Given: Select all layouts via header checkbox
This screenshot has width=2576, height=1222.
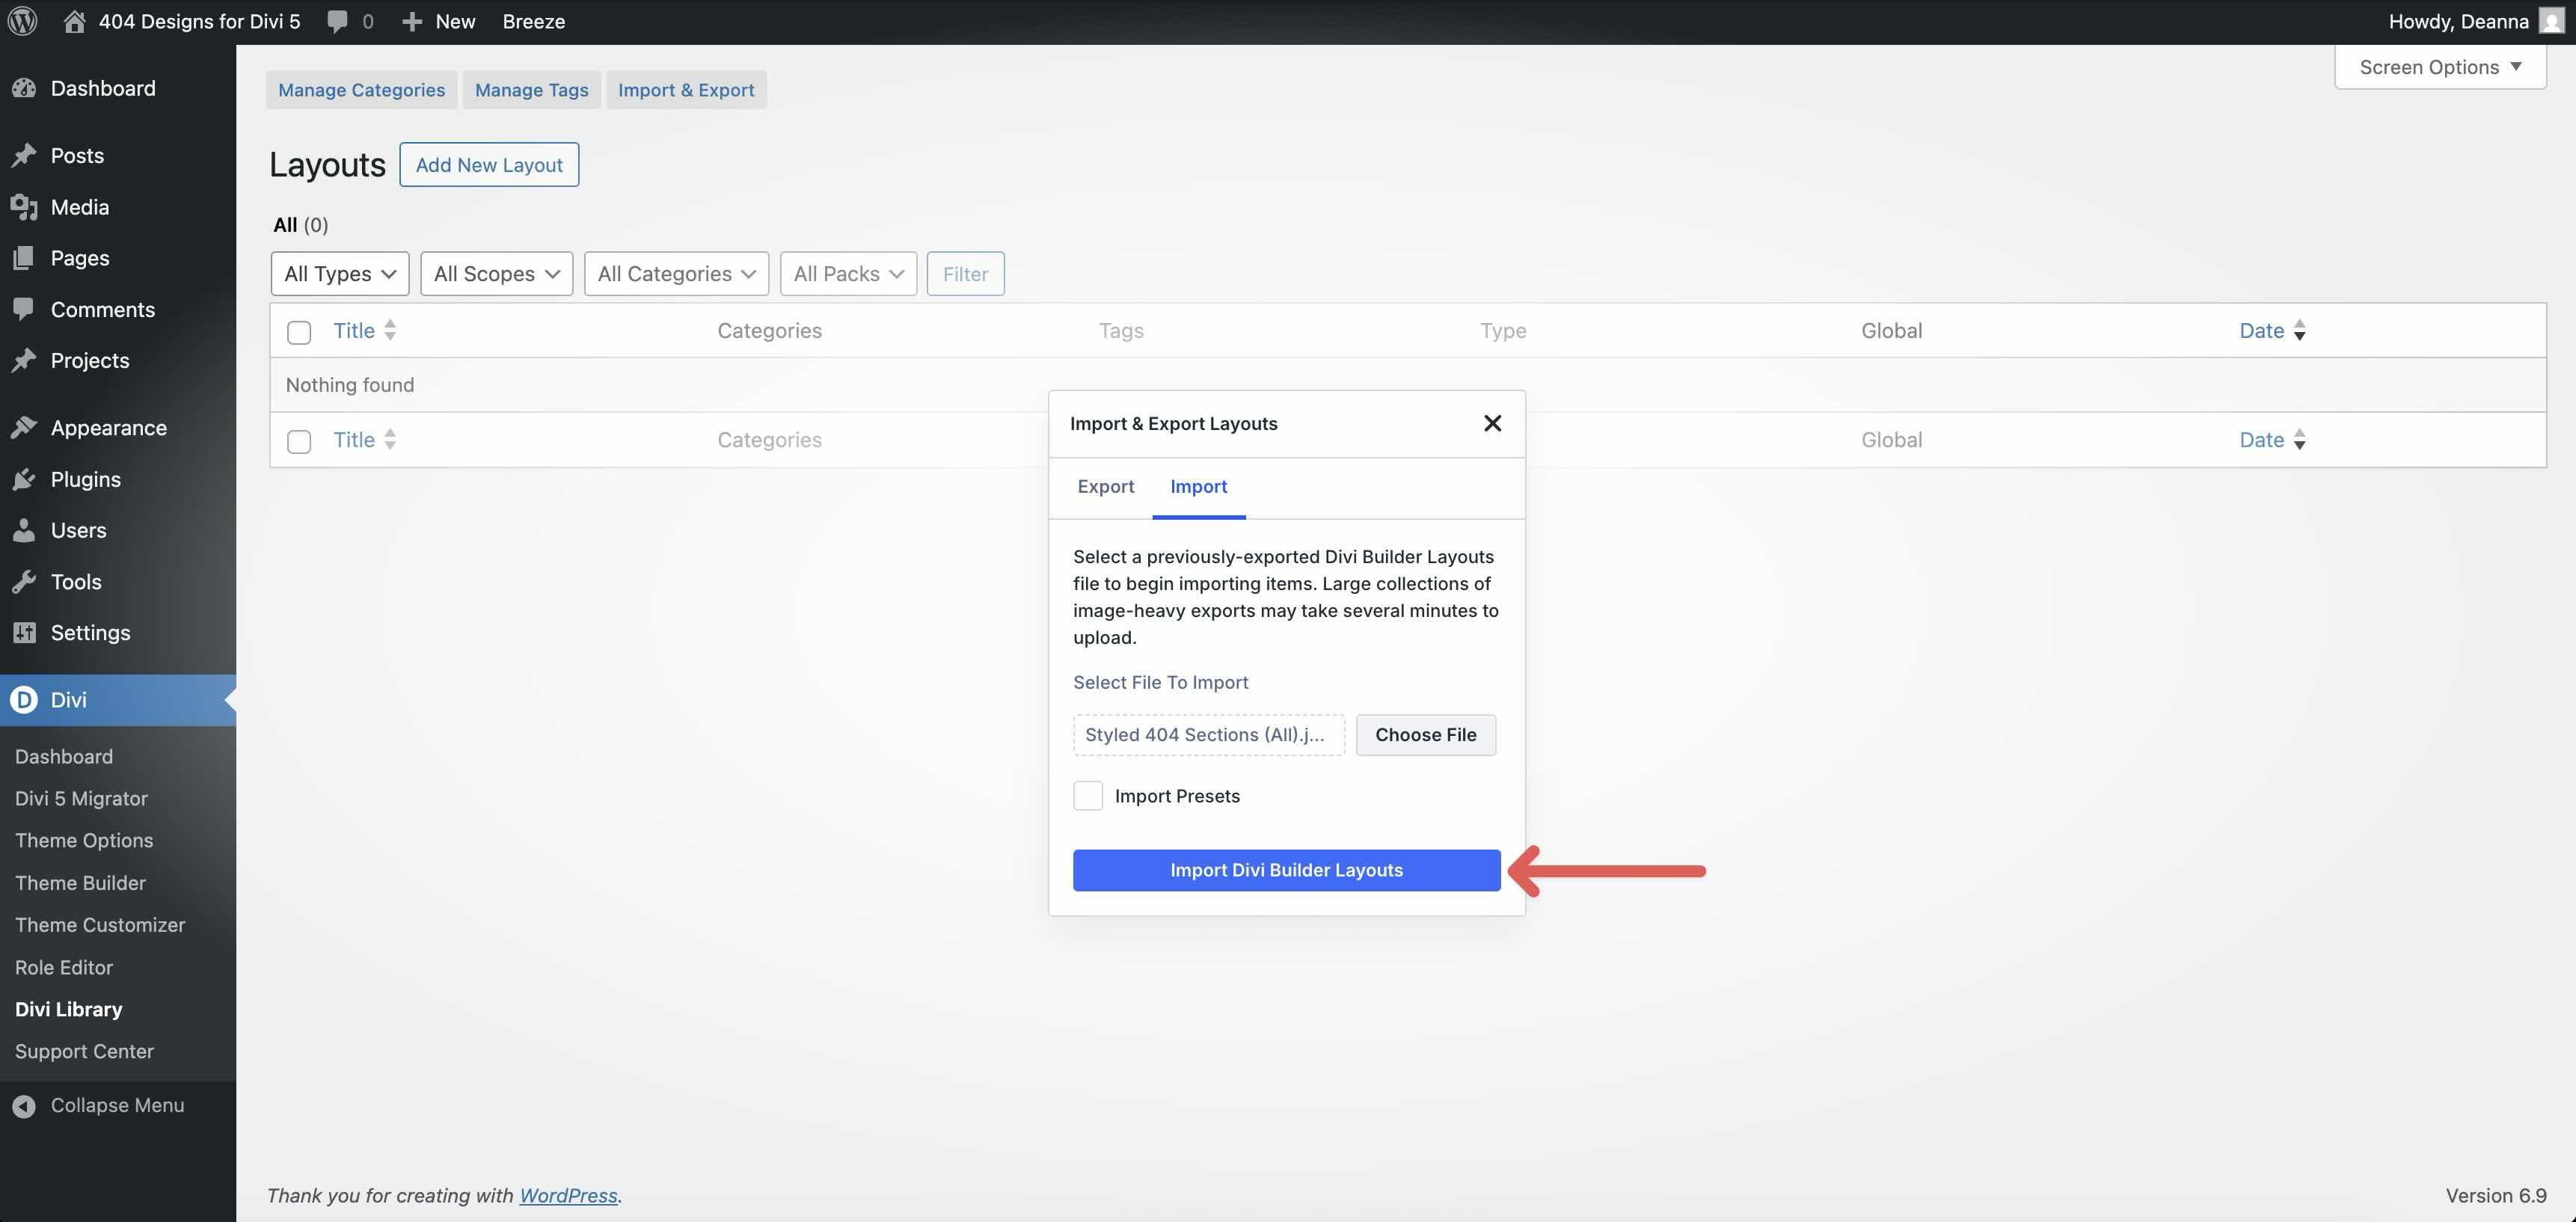Looking at the screenshot, I should 298,331.
